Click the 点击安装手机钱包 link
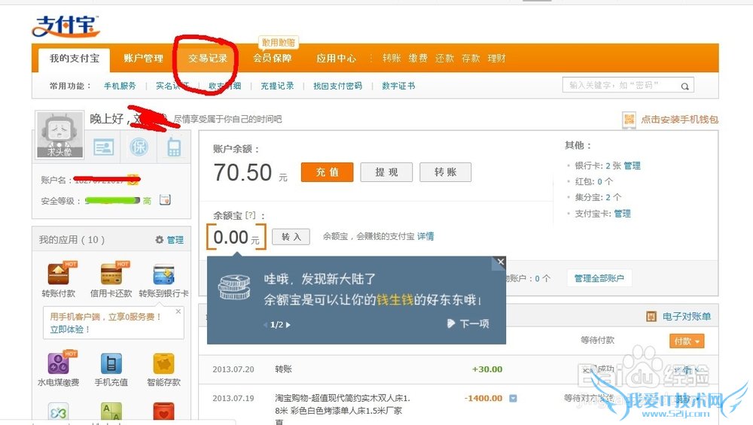Viewport: 753px width, 425px height. click(x=679, y=120)
